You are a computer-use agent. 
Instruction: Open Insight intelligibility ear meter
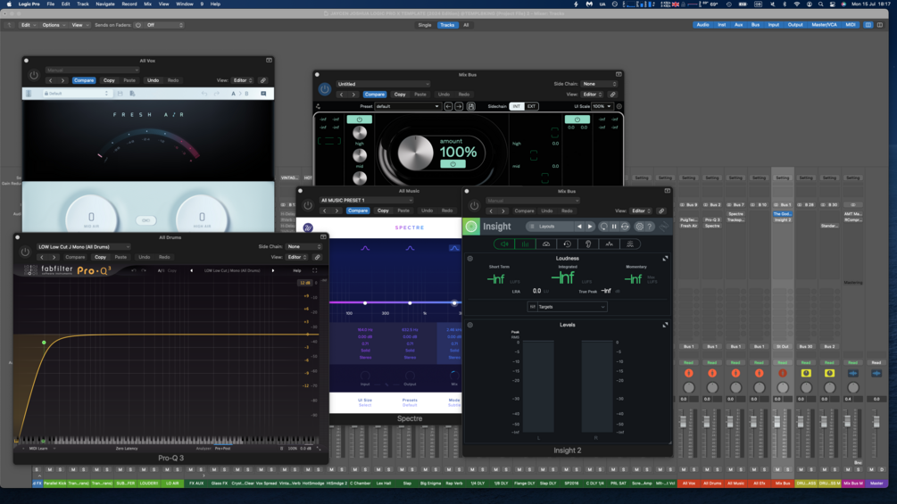tap(588, 244)
